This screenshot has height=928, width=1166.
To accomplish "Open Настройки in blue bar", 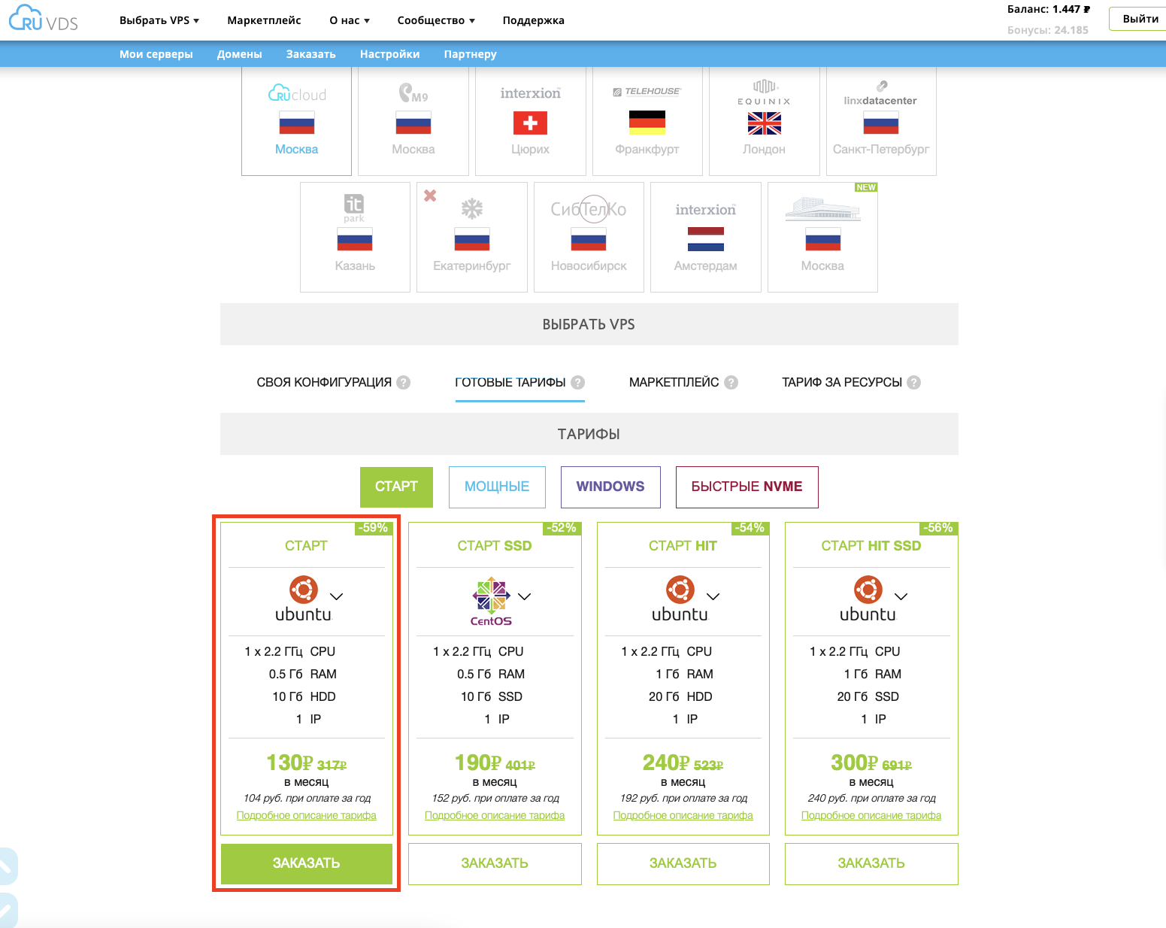I will tap(389, 54).
